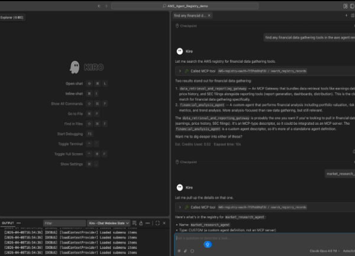
Task: Click the second MCP tool wrench icon
Action: click(187, 207)
